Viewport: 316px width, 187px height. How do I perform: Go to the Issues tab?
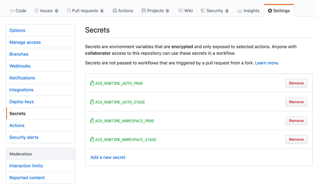pyautogui.click(x=46, y=11)
